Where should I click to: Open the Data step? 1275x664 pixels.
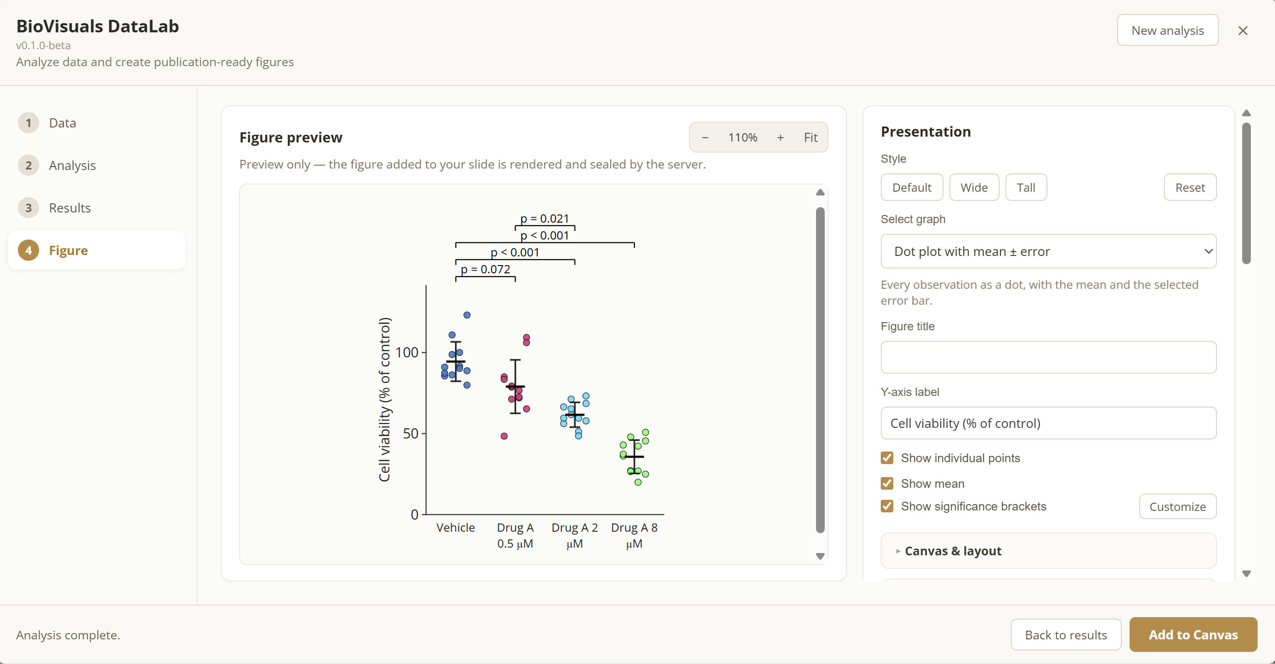click(97, 123)
